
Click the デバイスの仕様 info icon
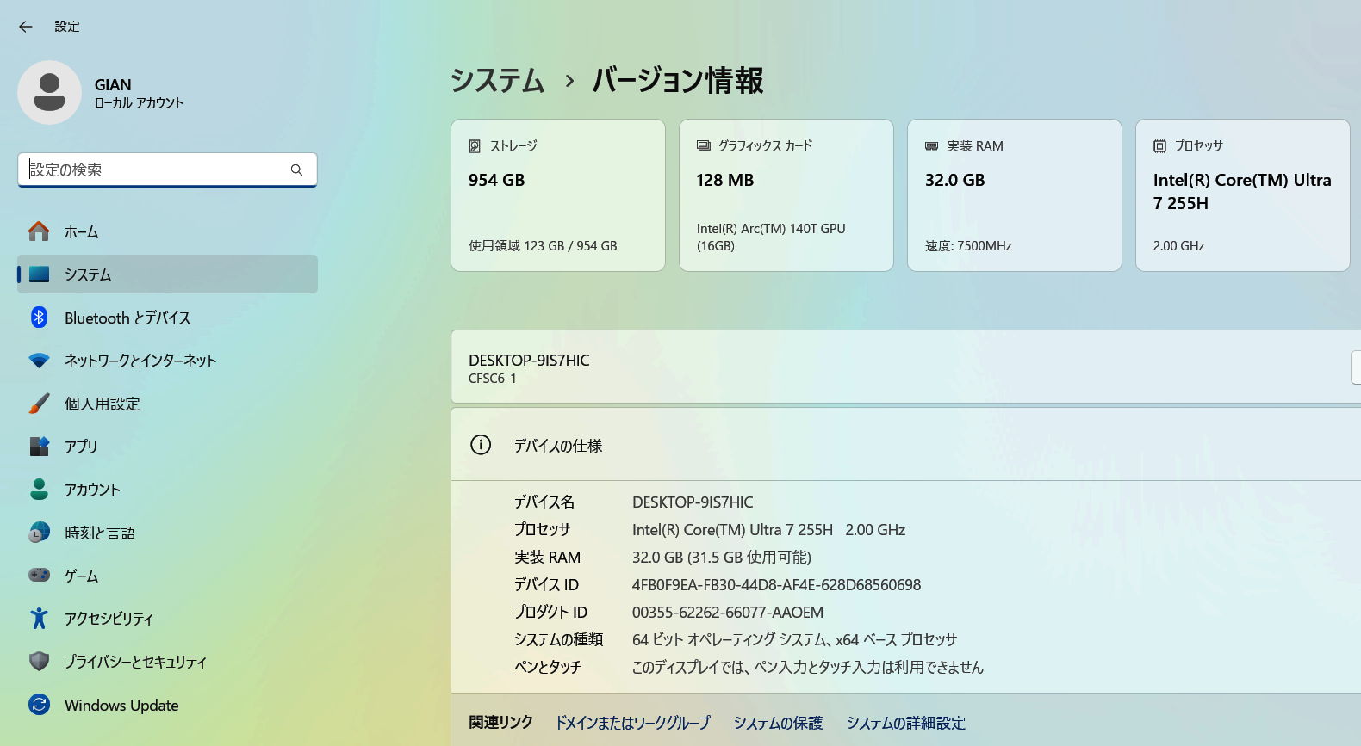pyautogui.click(x=481, y=445)
